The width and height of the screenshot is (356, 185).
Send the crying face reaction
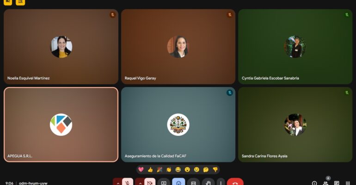pos(196,170)
